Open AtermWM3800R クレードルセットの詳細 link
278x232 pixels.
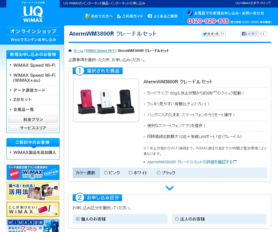pyautogui.click(x=190, y=162)
